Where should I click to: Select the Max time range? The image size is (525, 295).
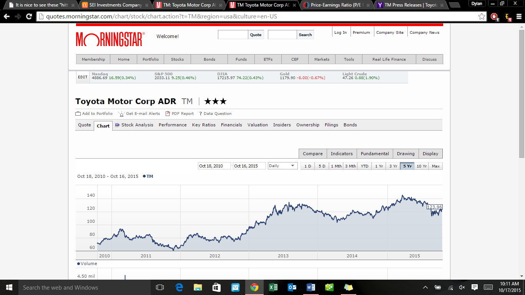[x=436, y=166]
